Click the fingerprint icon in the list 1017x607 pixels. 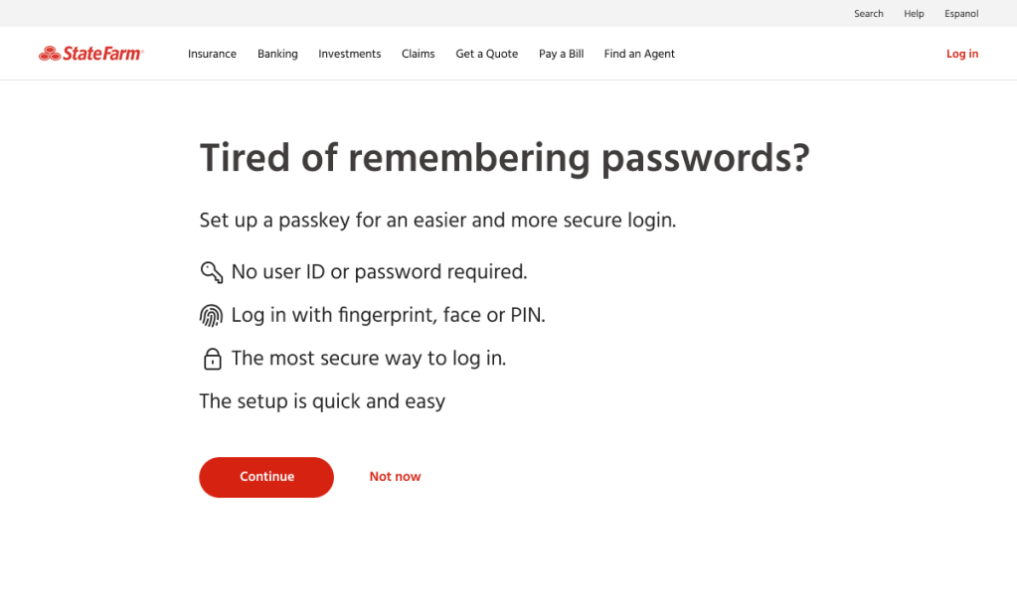click(211, 314)
